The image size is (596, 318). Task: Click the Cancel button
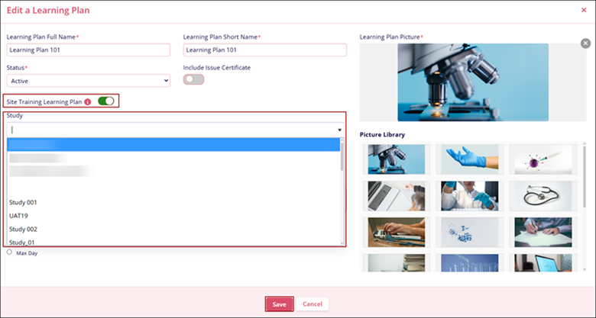coord(313,304)
